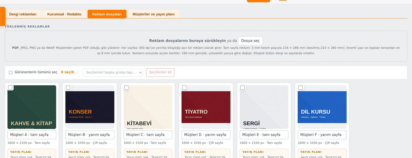This screenshot has width=412, height=158.
Task: Open Seçilenleri başka gruba taşı dropdown
Action: pyautogui.click(x=113, y=72)
